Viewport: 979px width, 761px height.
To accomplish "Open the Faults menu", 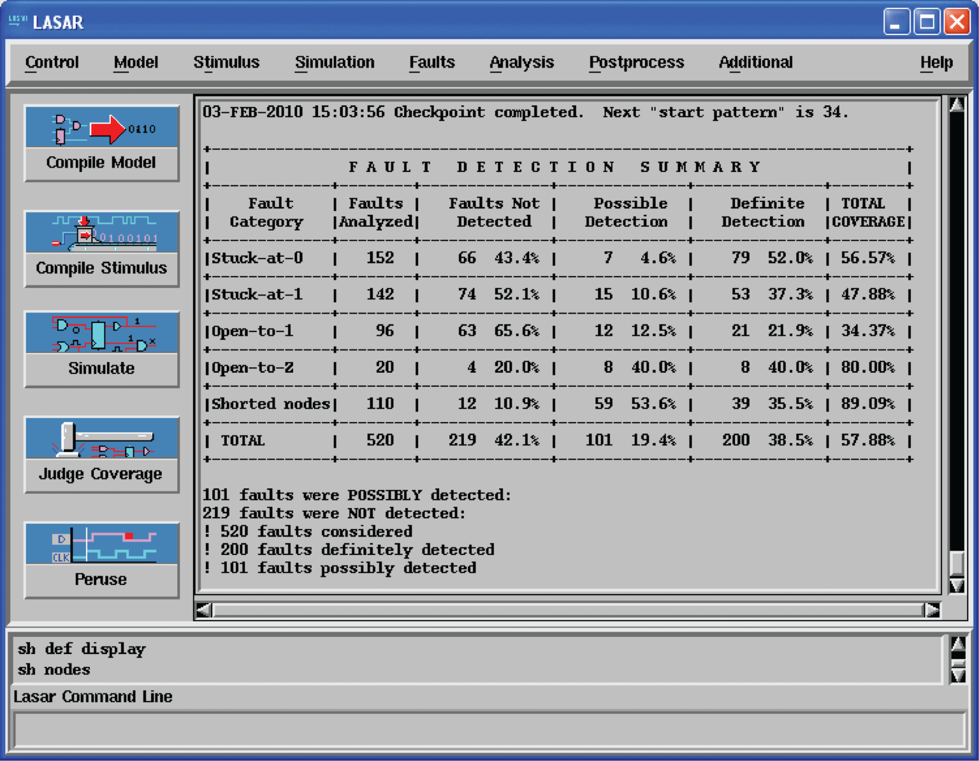I will click(x=431, y=62).
